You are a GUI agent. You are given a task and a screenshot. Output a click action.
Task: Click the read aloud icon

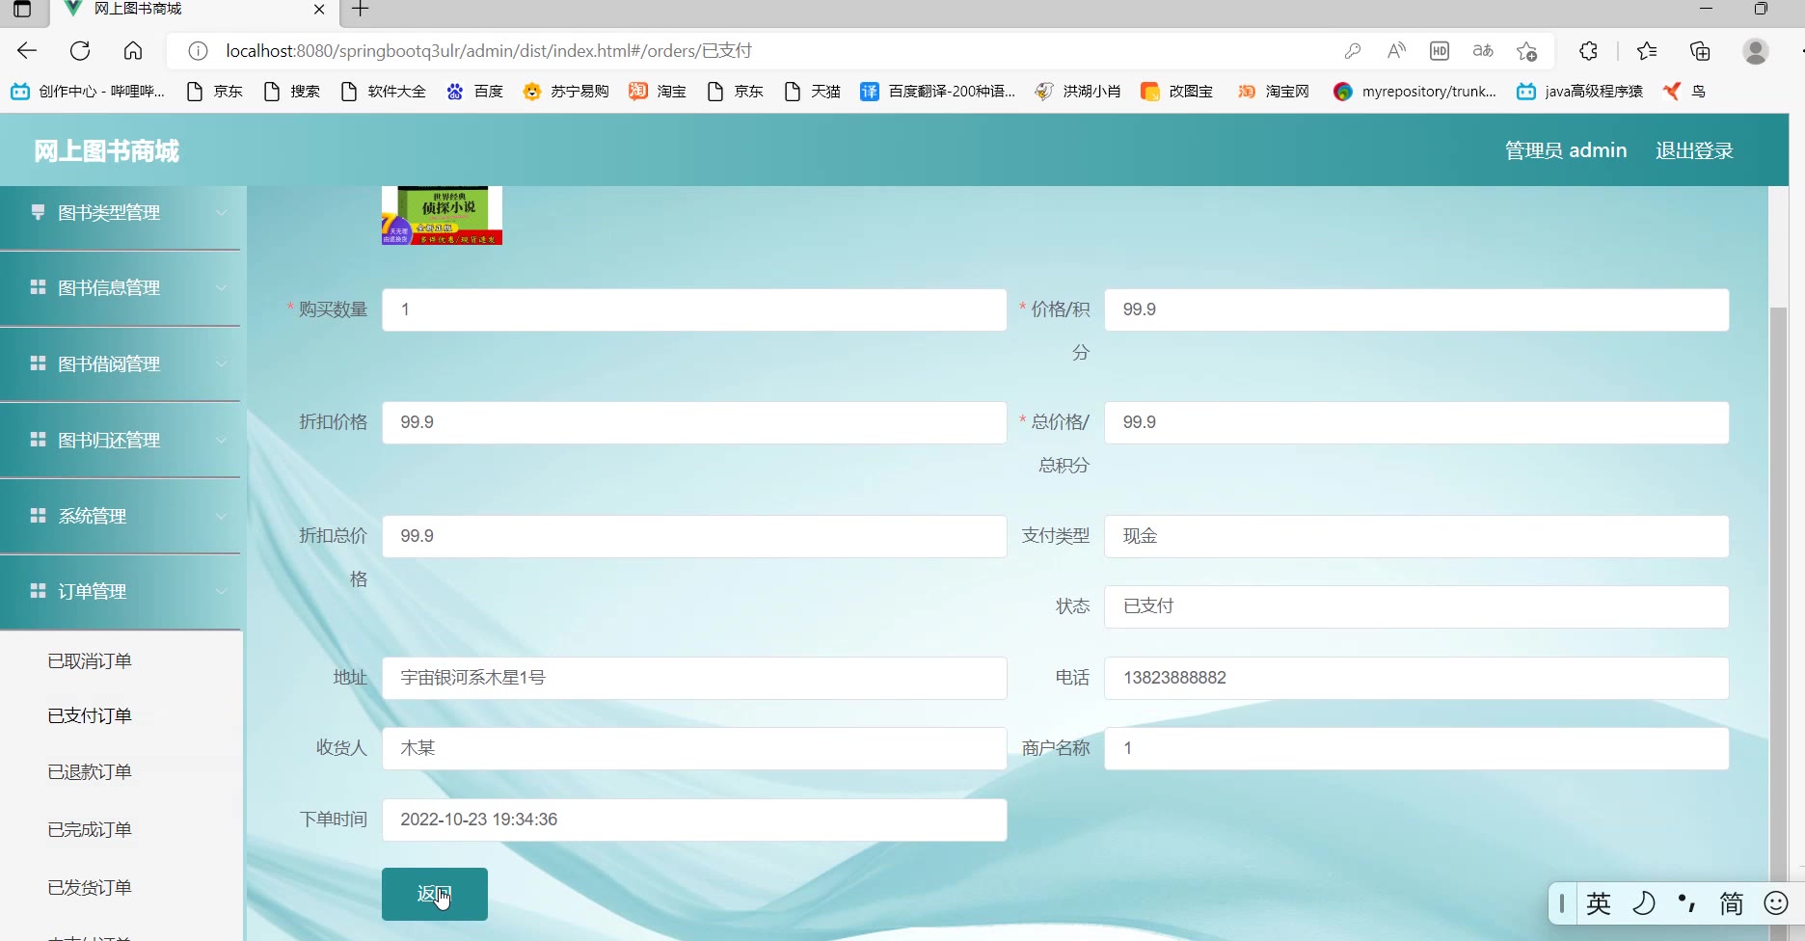click(1396, 51)
